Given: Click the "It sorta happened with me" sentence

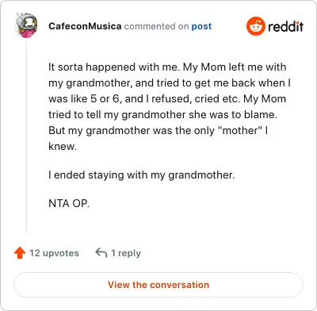Looking at the screenshot, I should pos(114,67).
